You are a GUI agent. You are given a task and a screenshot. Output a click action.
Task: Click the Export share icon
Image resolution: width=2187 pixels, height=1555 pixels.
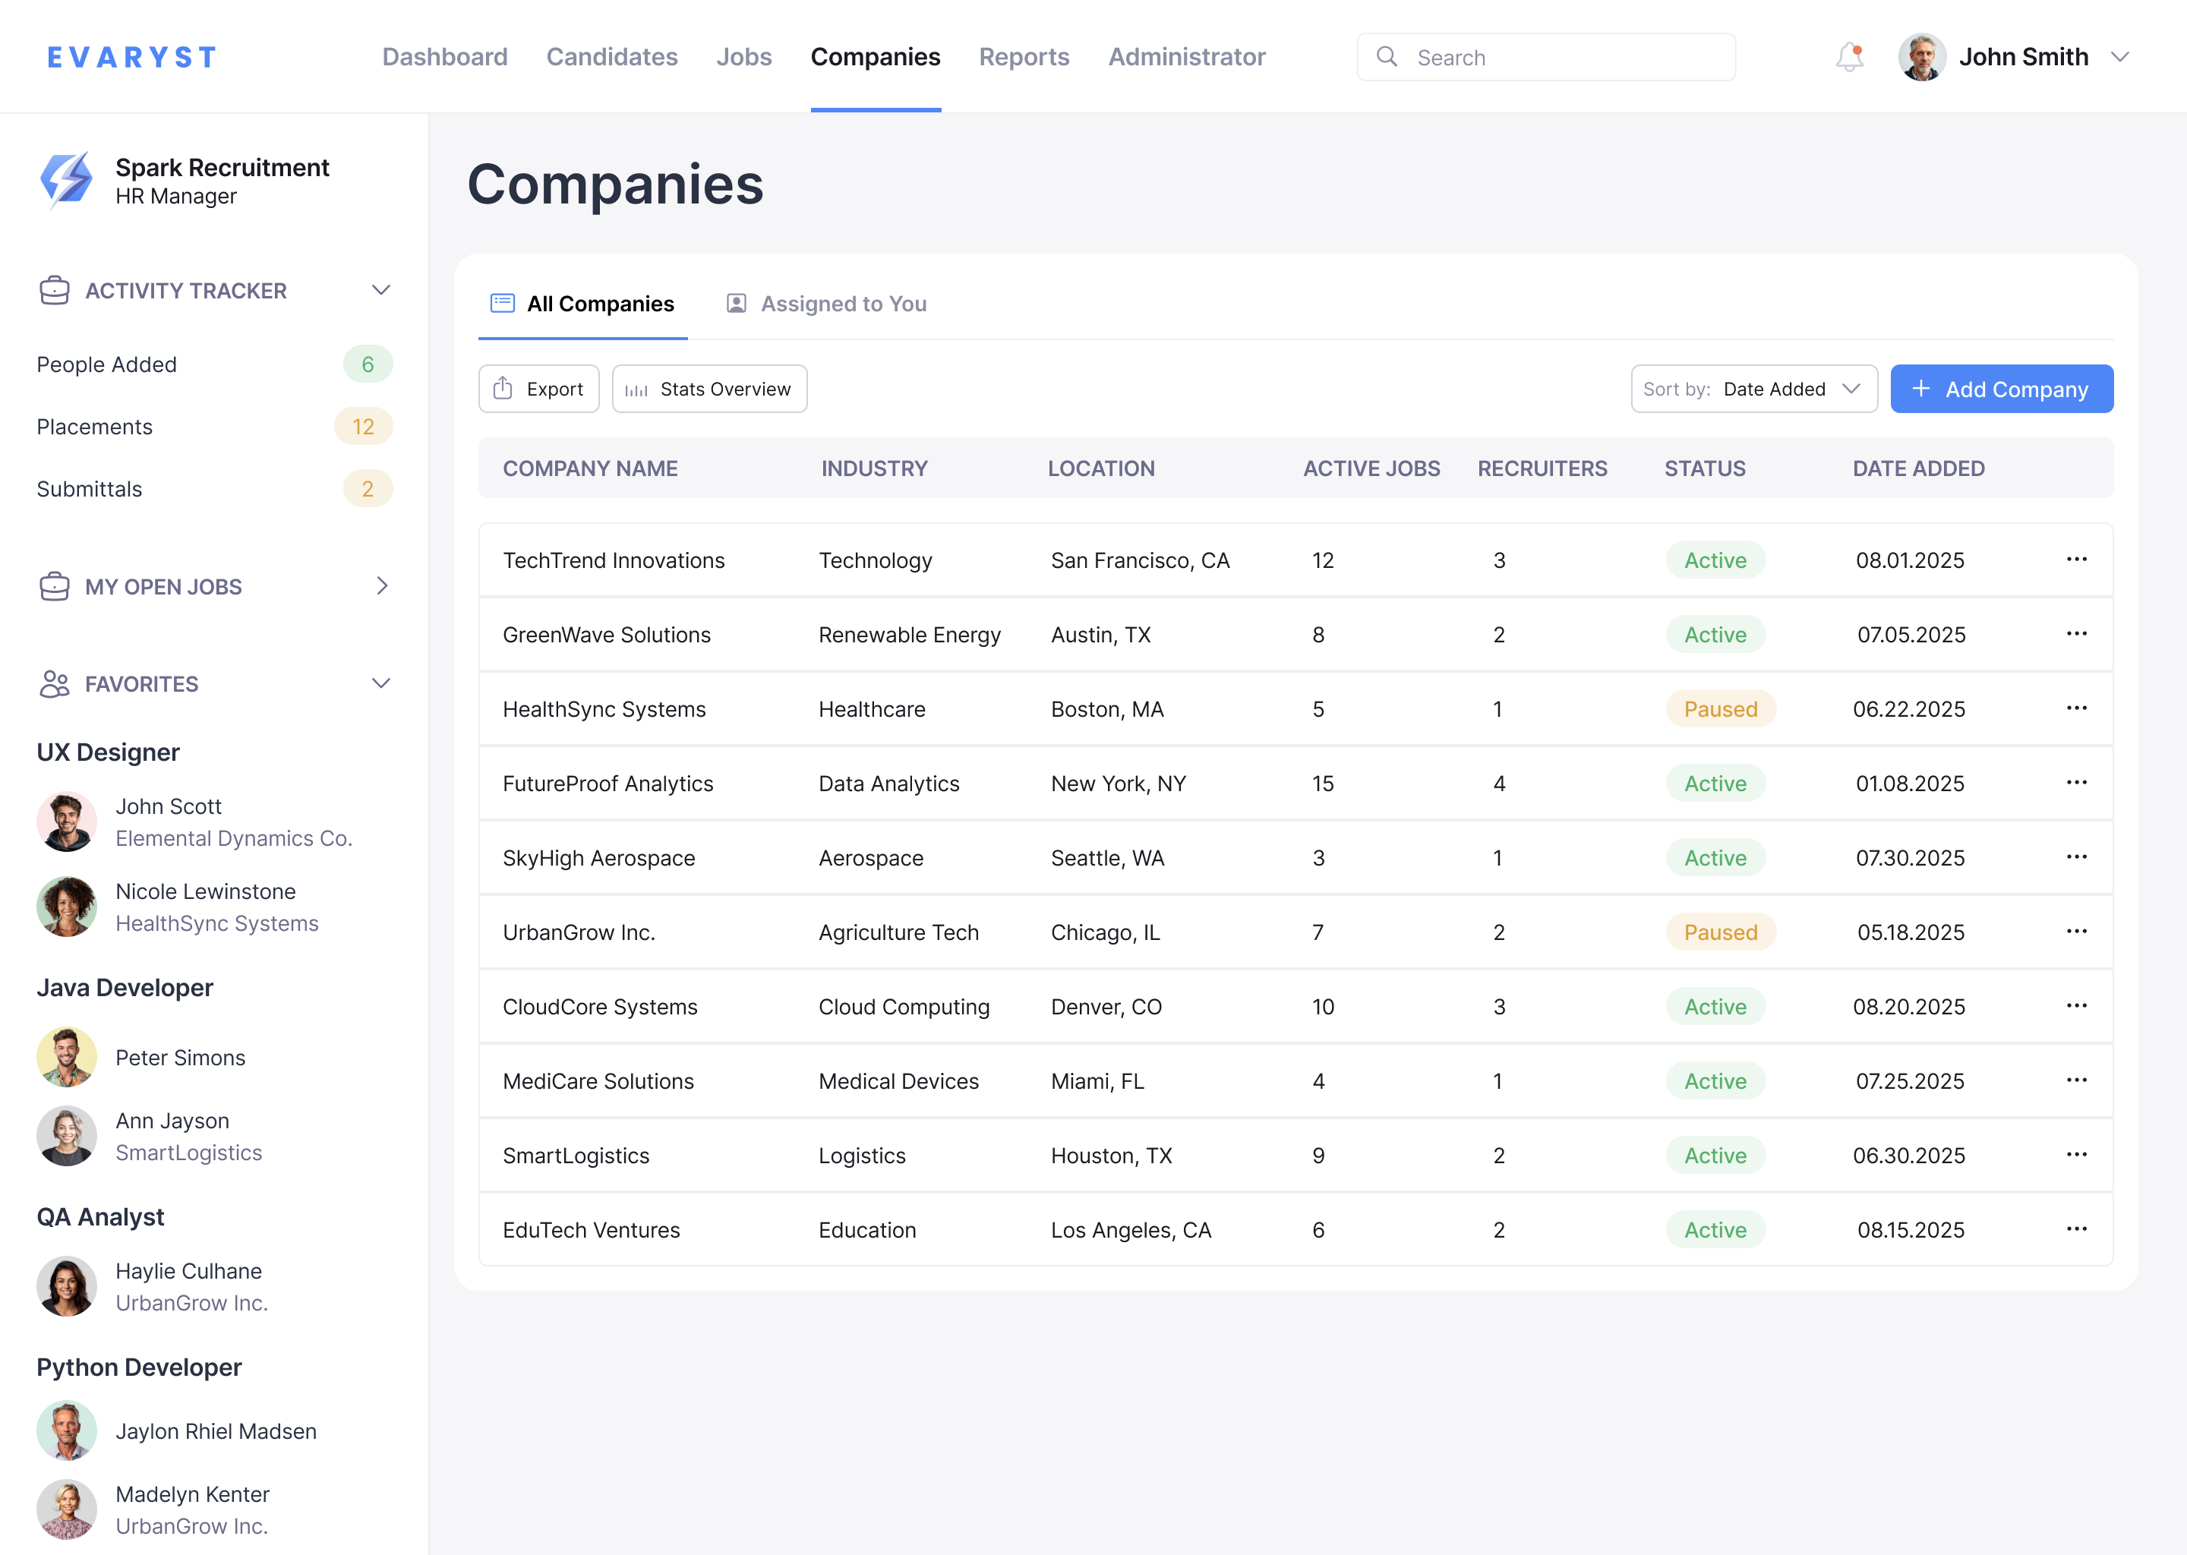pos(505,389)
